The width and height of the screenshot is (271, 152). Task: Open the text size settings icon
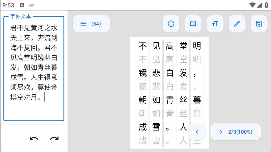point(215,24)
